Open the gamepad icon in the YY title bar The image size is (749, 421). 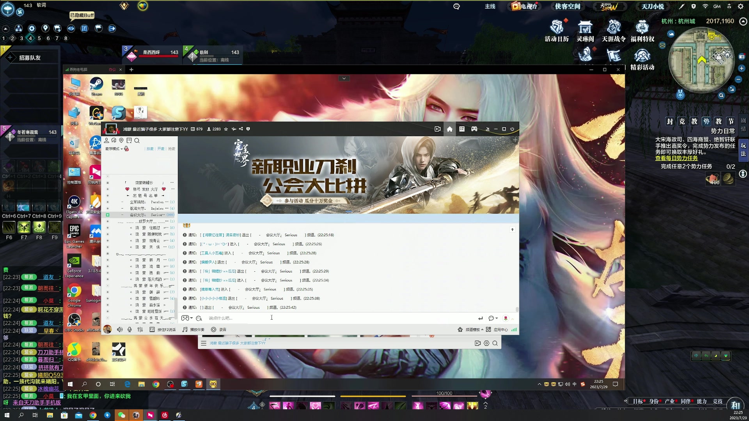click(x=474, y=129)
